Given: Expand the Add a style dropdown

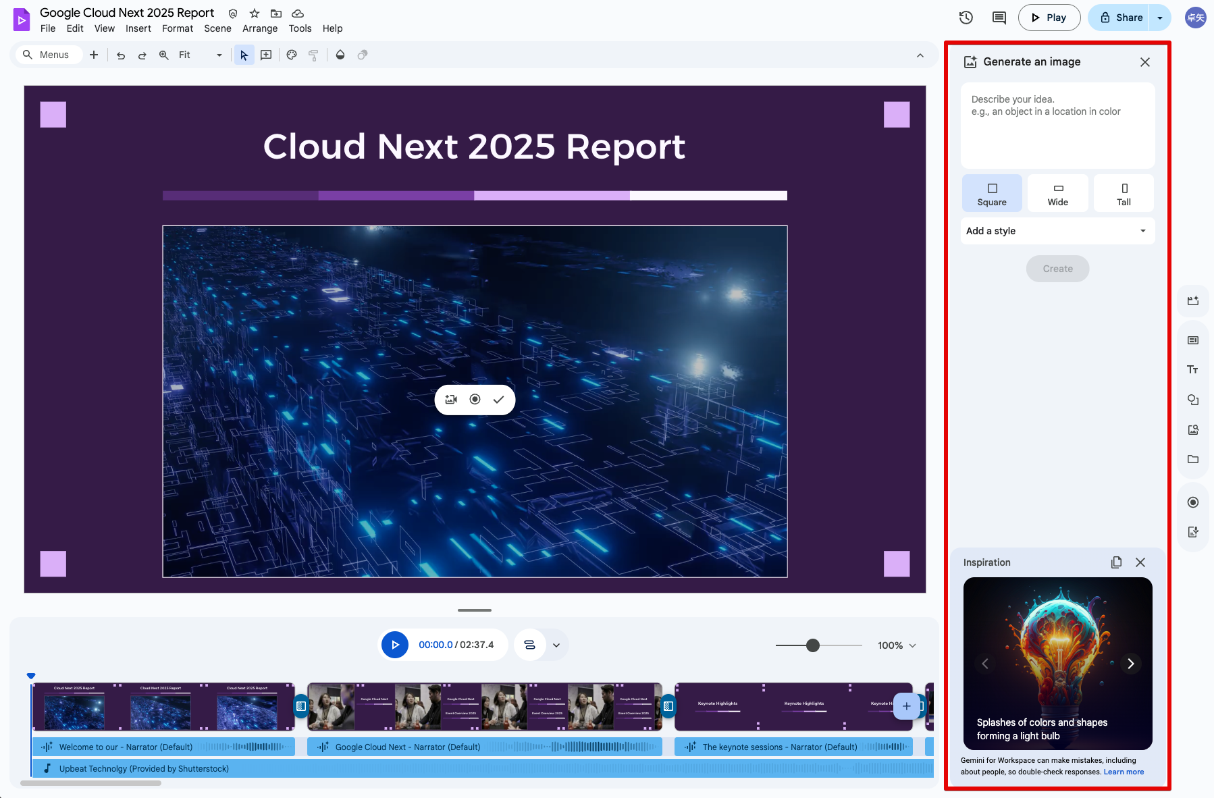Looking at the screenshot, I should click(x=1057, y=231).
